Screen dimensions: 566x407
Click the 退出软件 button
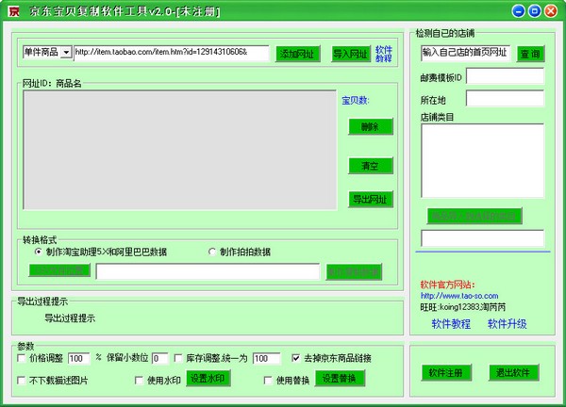coord(514,372)
